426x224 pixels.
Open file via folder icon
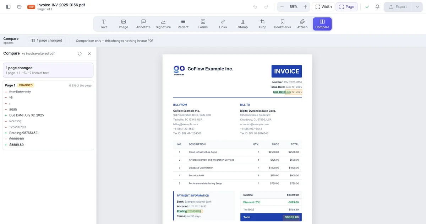[x=20, y=7]
